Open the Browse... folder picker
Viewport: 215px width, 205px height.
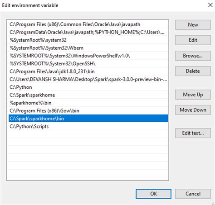tap(193, 56)
